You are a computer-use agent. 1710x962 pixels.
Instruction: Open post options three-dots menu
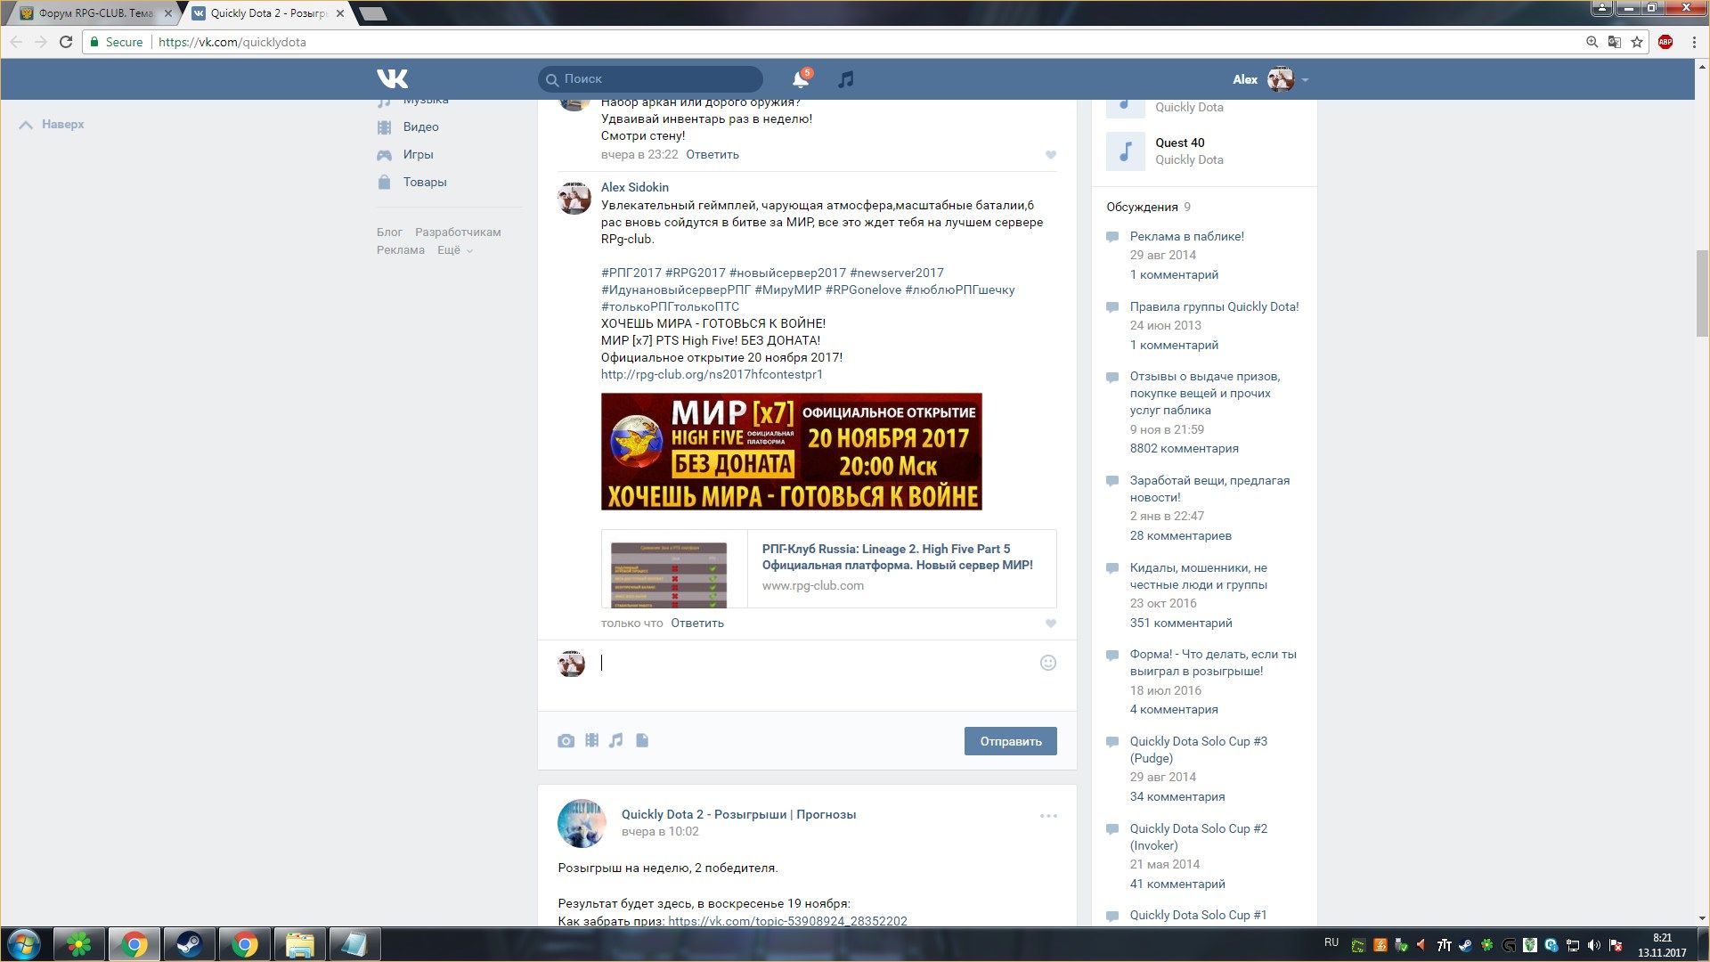[x=1048, y=816]
